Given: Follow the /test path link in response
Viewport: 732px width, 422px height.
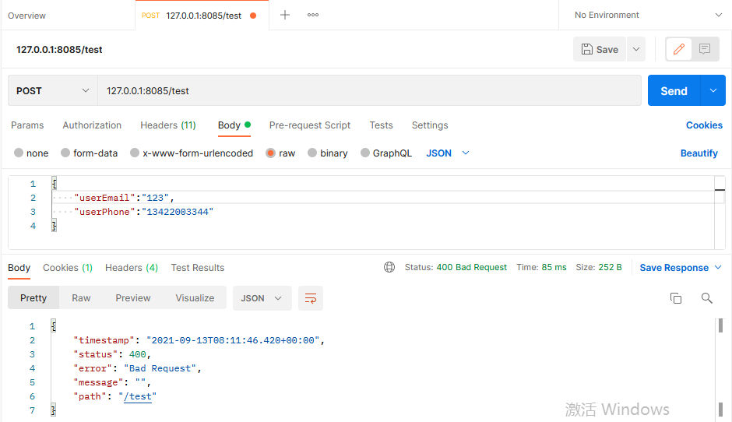Looking at the screenshot, I should pyautogui.click(x=138, y=396).
